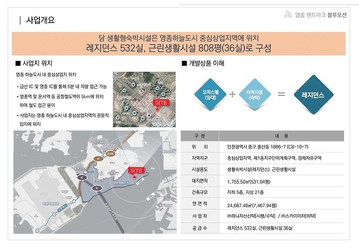This screenshot has height=248, width=359.
Task: Click the plus sign between the diamonds
Action: (x=232, y=94)
